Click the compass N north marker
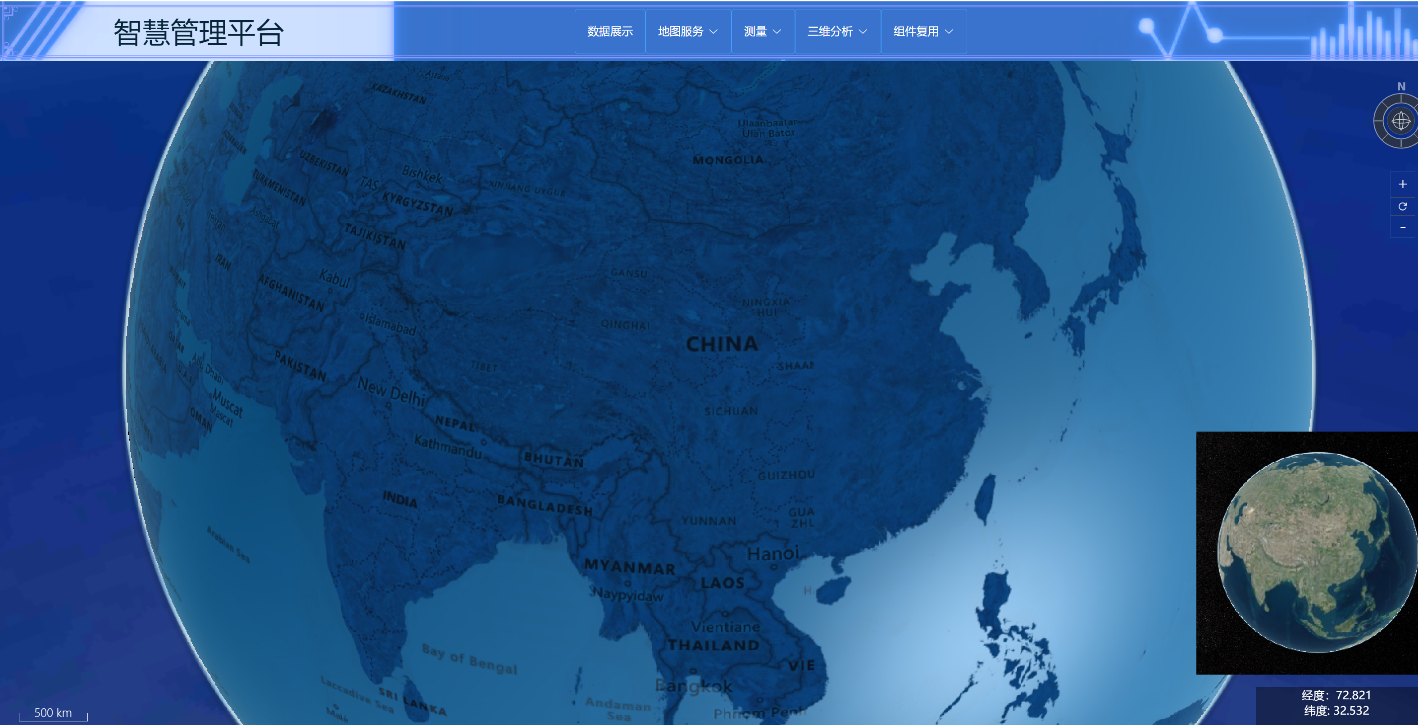 pyautogui.click(x=1401, y=86)
